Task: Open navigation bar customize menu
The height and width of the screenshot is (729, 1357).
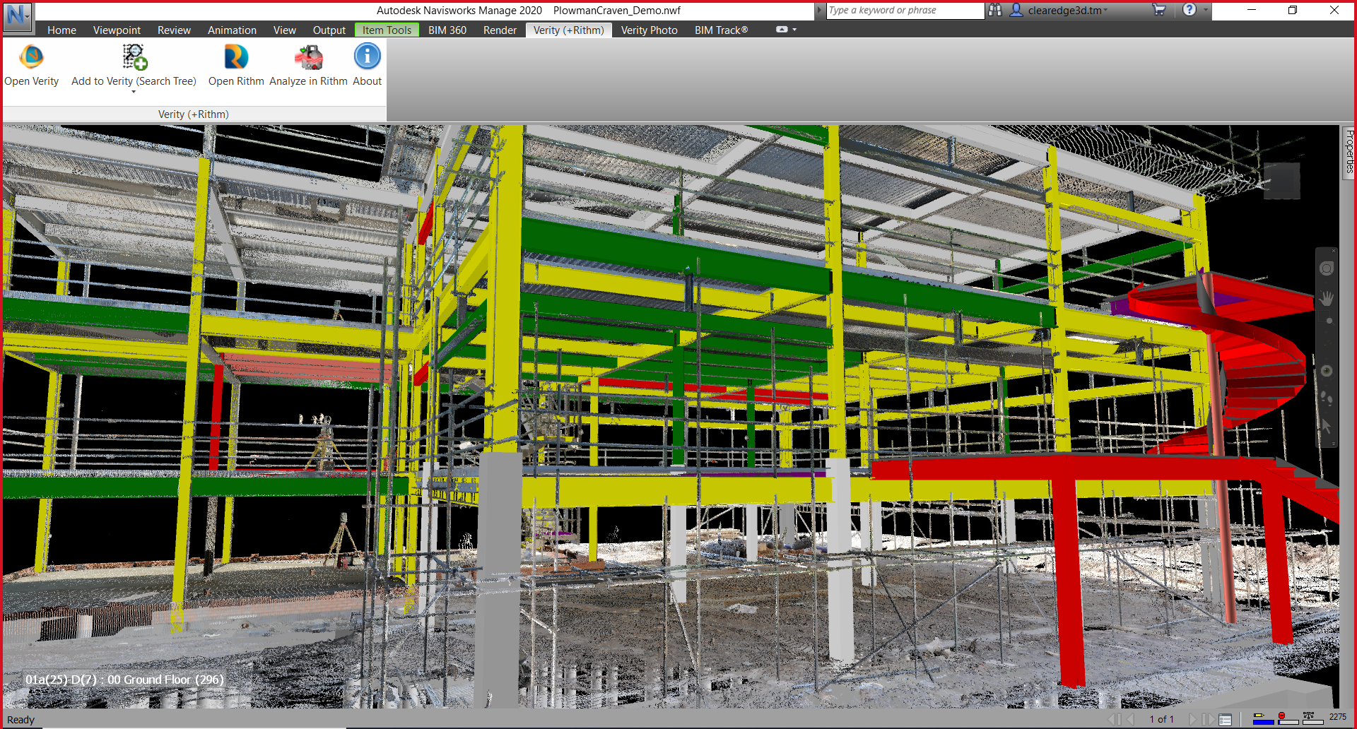Action: click(x=1334, y=444)
